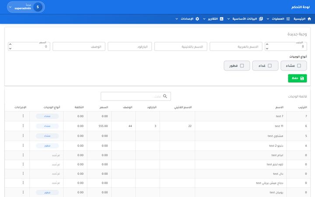Click the لوحة التحكم dashboard title

click(x=301, y=7)
